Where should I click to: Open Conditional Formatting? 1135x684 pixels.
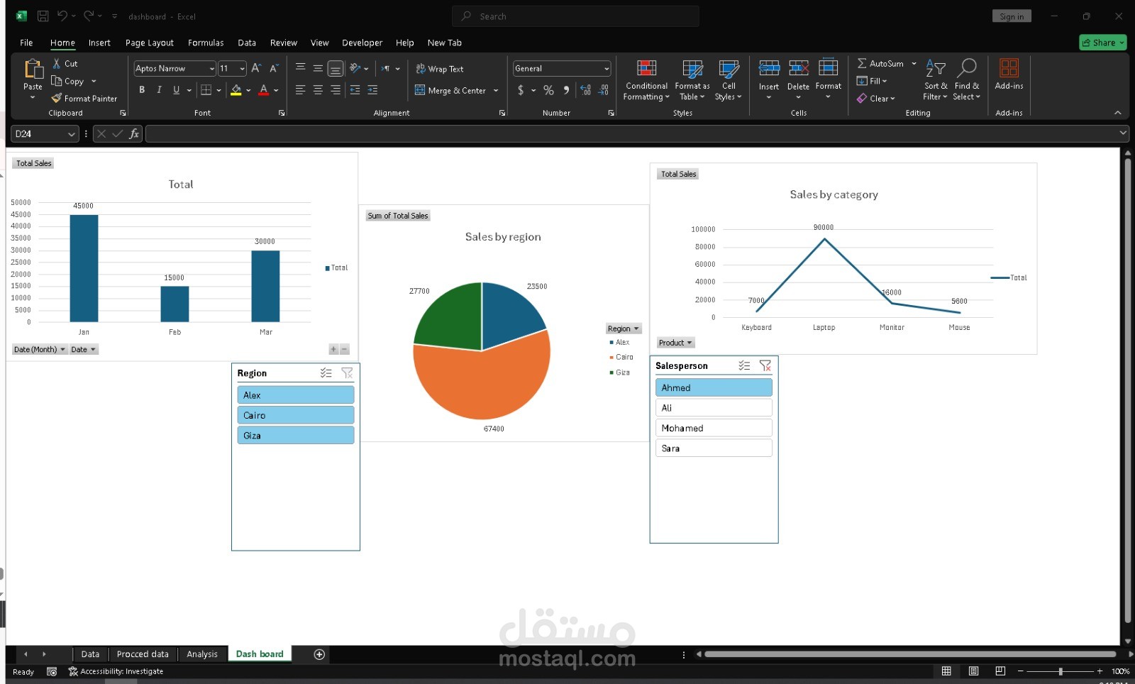[646, 80]
